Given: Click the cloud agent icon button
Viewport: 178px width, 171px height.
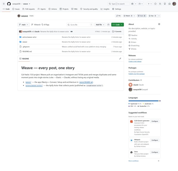Looking at the screenshot, I should [109, 25].
